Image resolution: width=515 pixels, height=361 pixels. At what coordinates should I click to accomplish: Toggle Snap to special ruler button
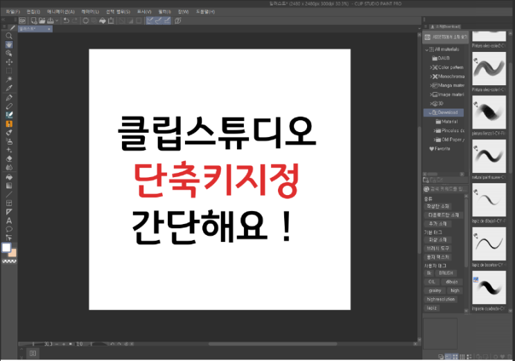pos(158,21)
